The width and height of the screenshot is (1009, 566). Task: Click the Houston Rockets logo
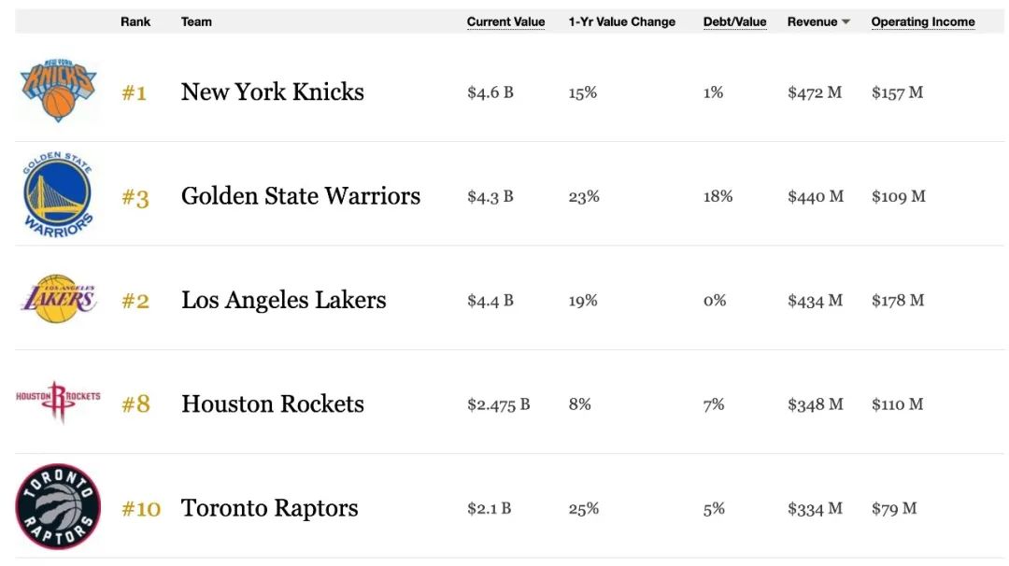tap(58, 403)
